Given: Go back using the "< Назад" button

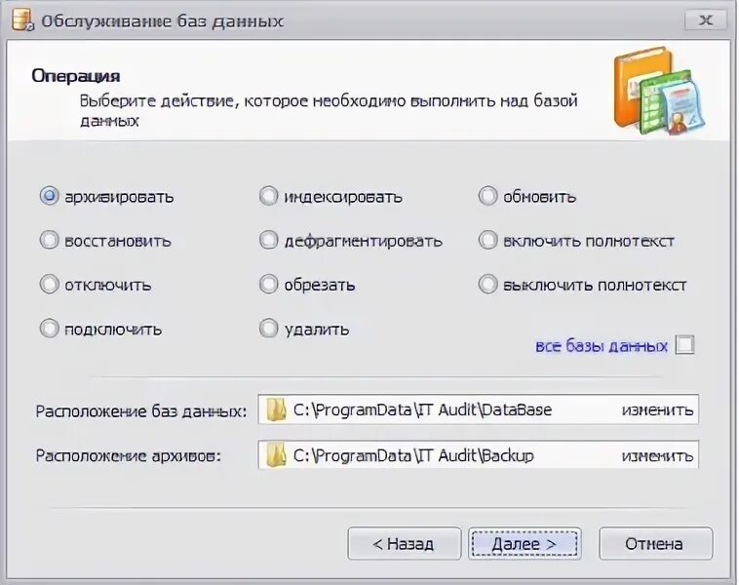Looking at the screenshot, I should pos(404,544).
